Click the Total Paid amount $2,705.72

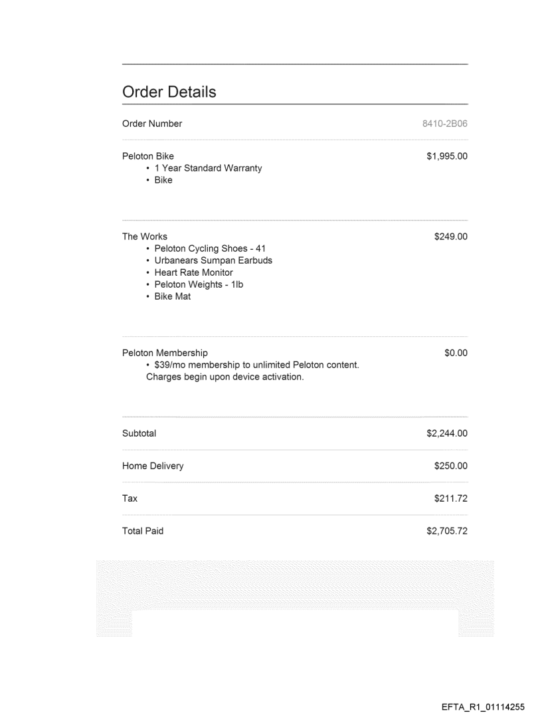pyautogui.click(x=447, y=531)
